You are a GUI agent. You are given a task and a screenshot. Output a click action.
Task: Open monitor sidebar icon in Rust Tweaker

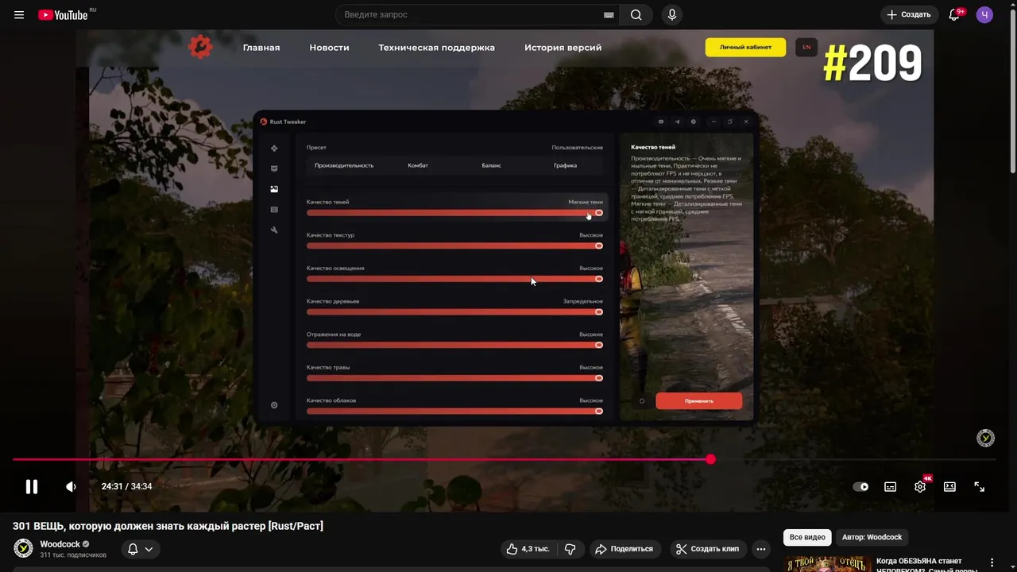click(x=274, y=168)
